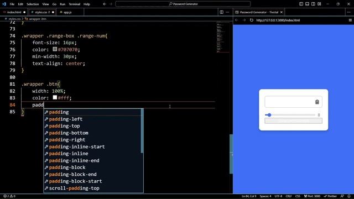This screenshot has height=199, width=354.
Task: Click the password length slider
Action: point(290,115)
